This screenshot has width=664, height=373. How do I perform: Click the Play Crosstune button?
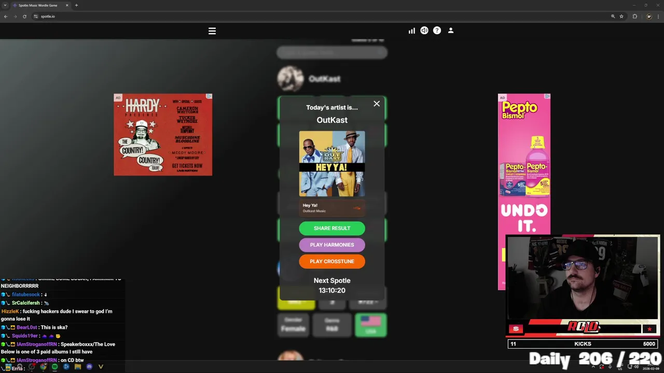[x=332, y=261]
